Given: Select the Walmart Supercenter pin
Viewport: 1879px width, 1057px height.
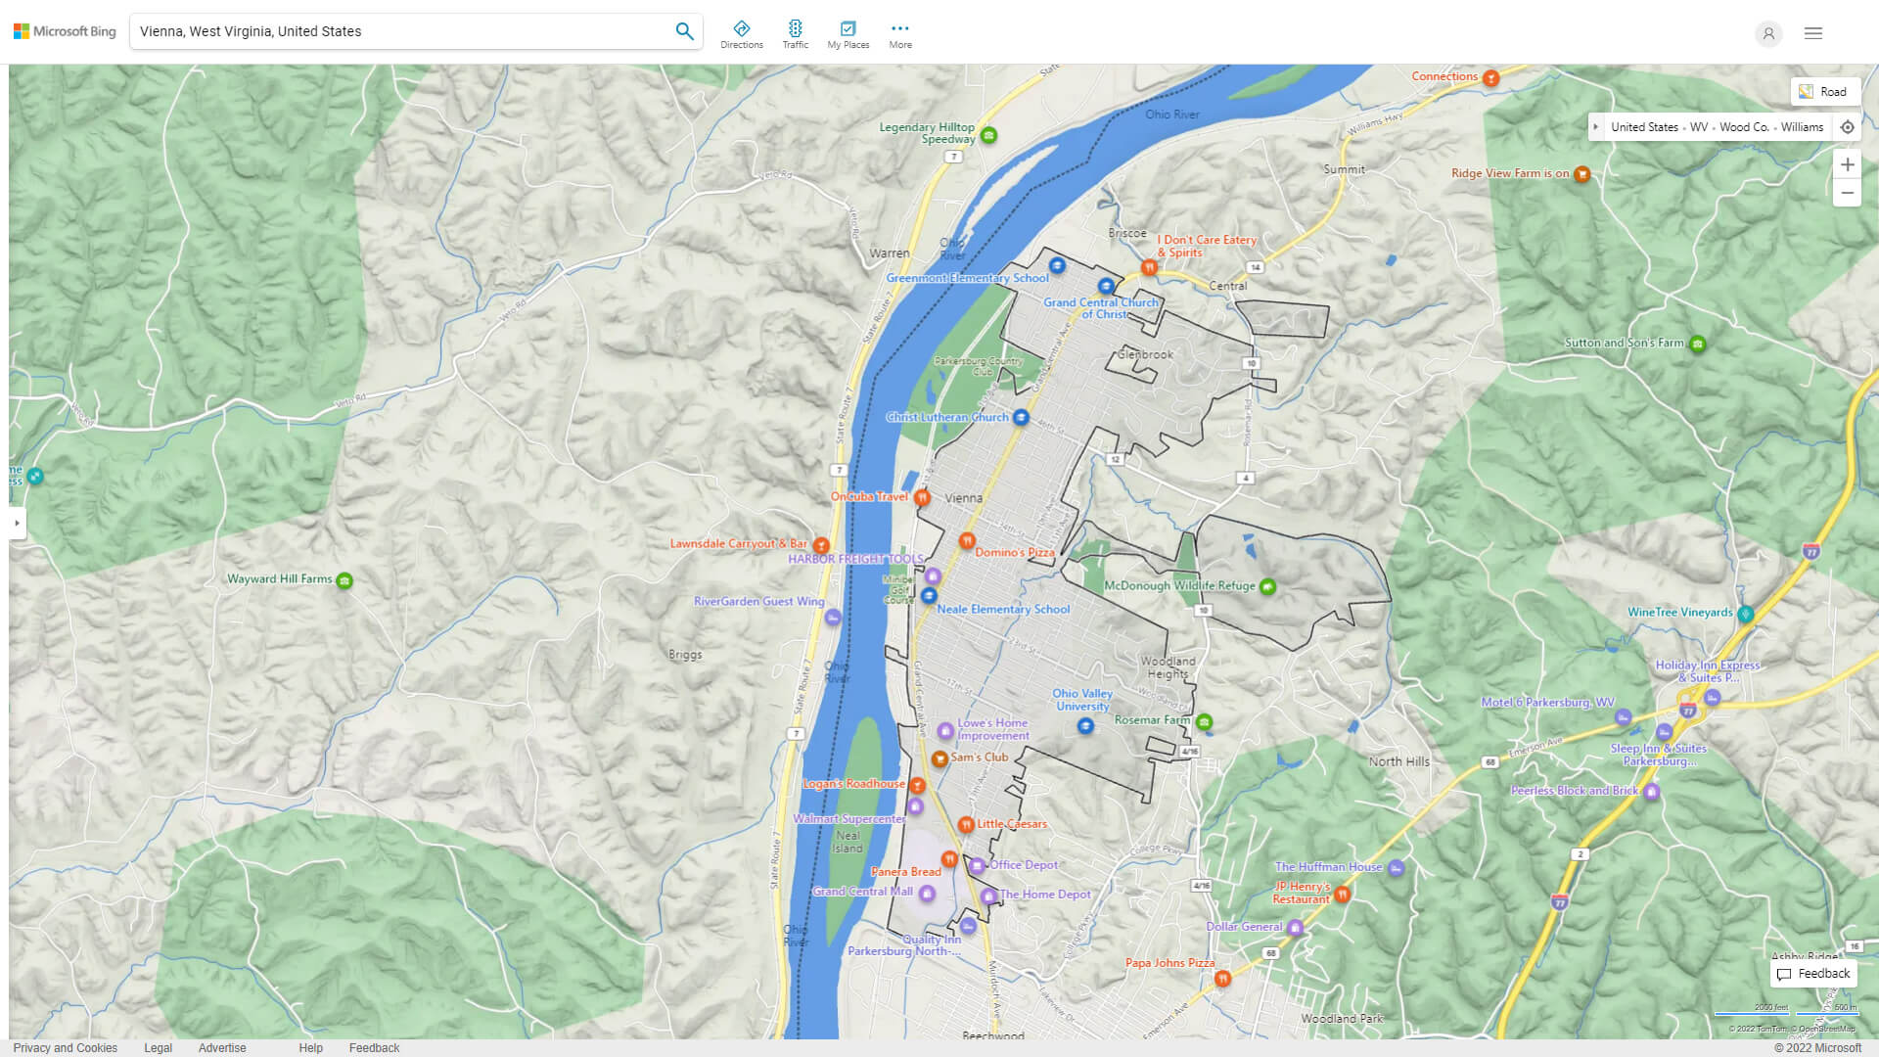Looking at the screenshot, I should (x=916, y=807).
